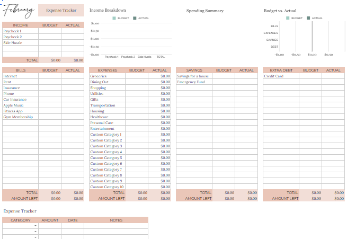Click actual $0.00 value for Groceries
Image resolution: width=347 pixels, height=239 pixels.
[x=165, y=76]
